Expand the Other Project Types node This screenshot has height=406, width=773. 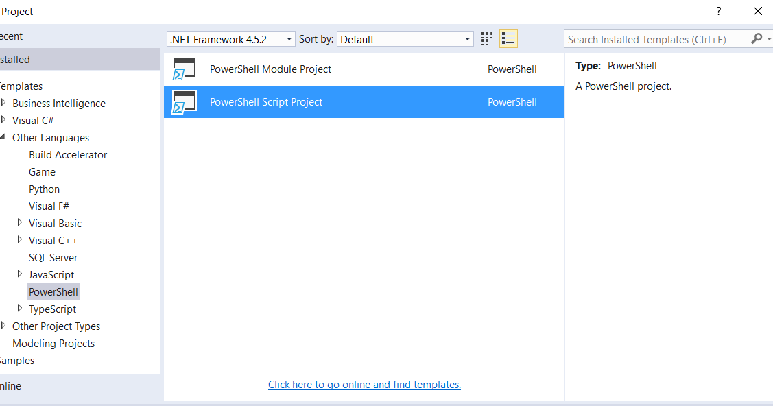coord(3,326)
